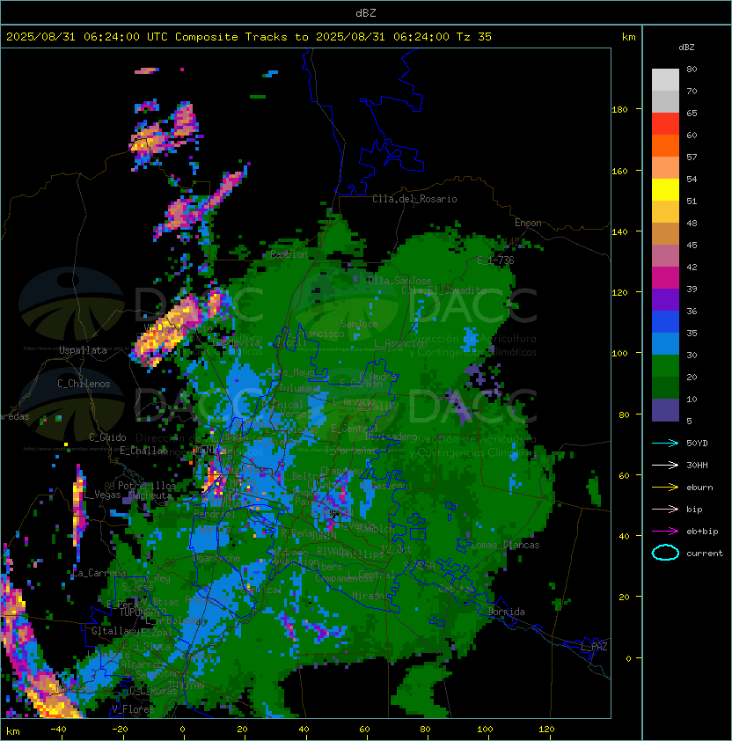
Task: Click the 'Encon' place label
Action: (x=528, y=223)
